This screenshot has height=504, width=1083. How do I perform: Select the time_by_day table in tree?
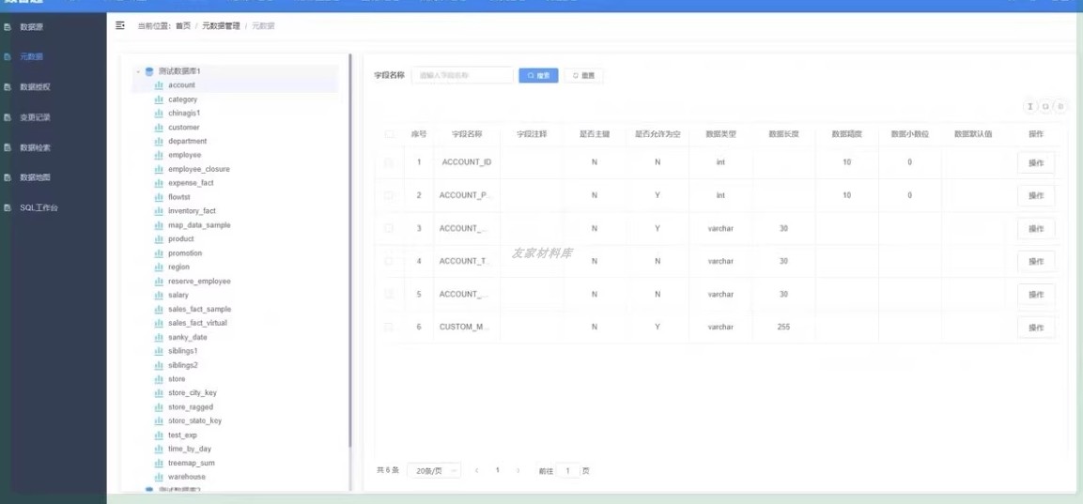point(190,449)
